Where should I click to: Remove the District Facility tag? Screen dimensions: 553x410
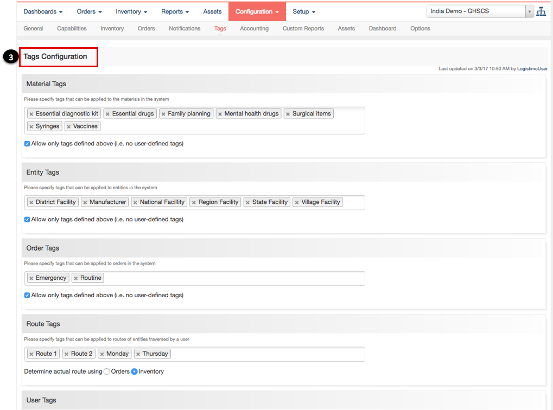tap(31, 202)
